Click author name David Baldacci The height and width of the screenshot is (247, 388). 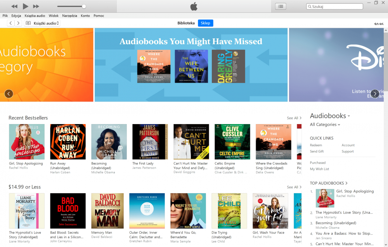click(x=102, y=237)
